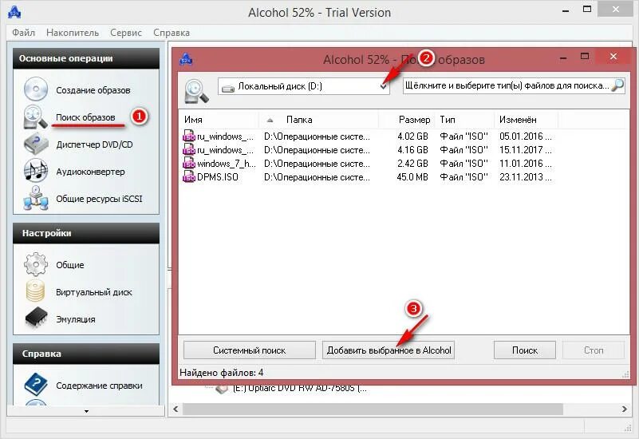639x439 pixels.
Task: Click the Эмуляция chip icon
Action: click(x=36, y=318)
